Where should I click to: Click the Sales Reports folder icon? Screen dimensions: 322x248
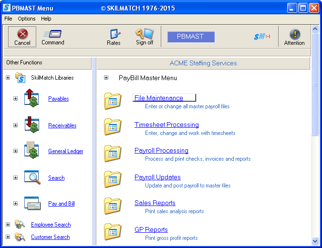(113, 206)
